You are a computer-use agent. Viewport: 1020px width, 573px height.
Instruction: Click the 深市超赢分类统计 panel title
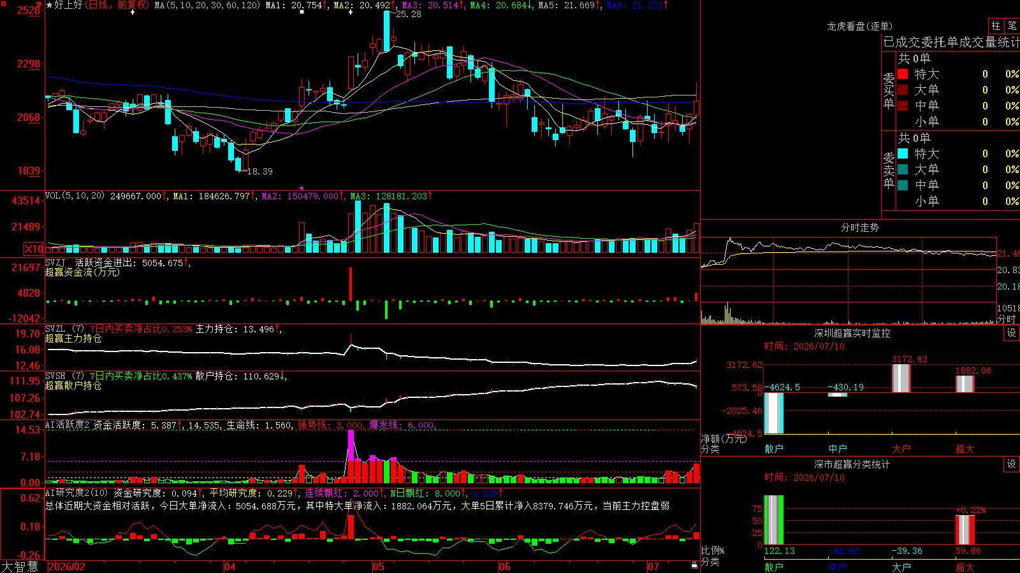pos(852,464)
